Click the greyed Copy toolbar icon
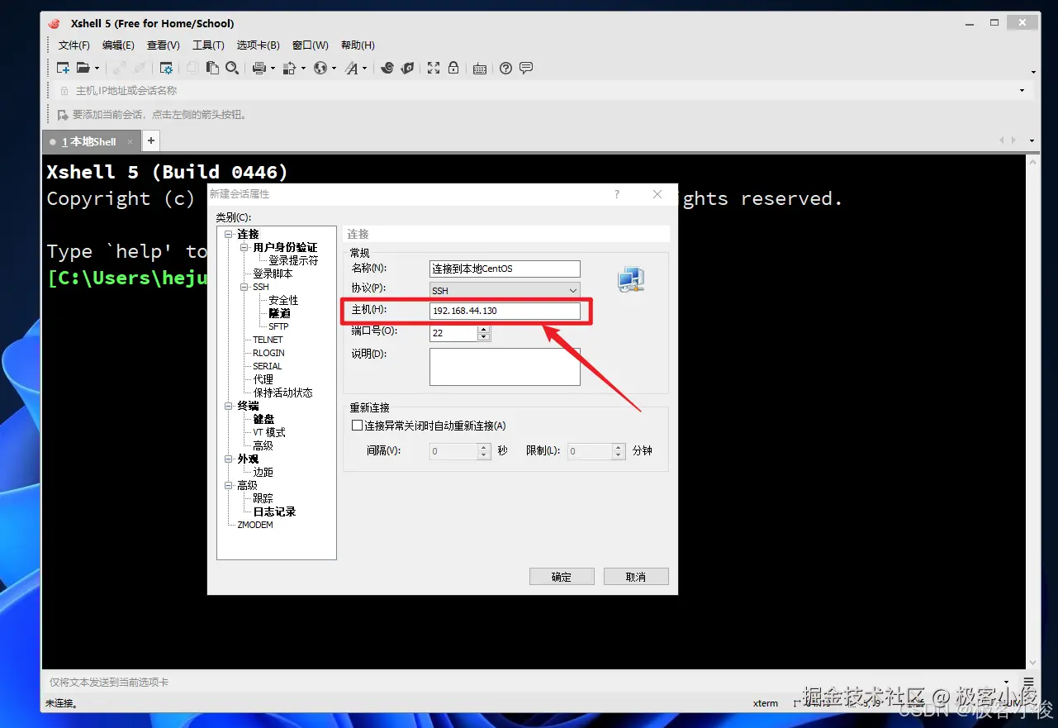Image resolution: width=1058 pixels, height=728 pixels. click(192, 69)
